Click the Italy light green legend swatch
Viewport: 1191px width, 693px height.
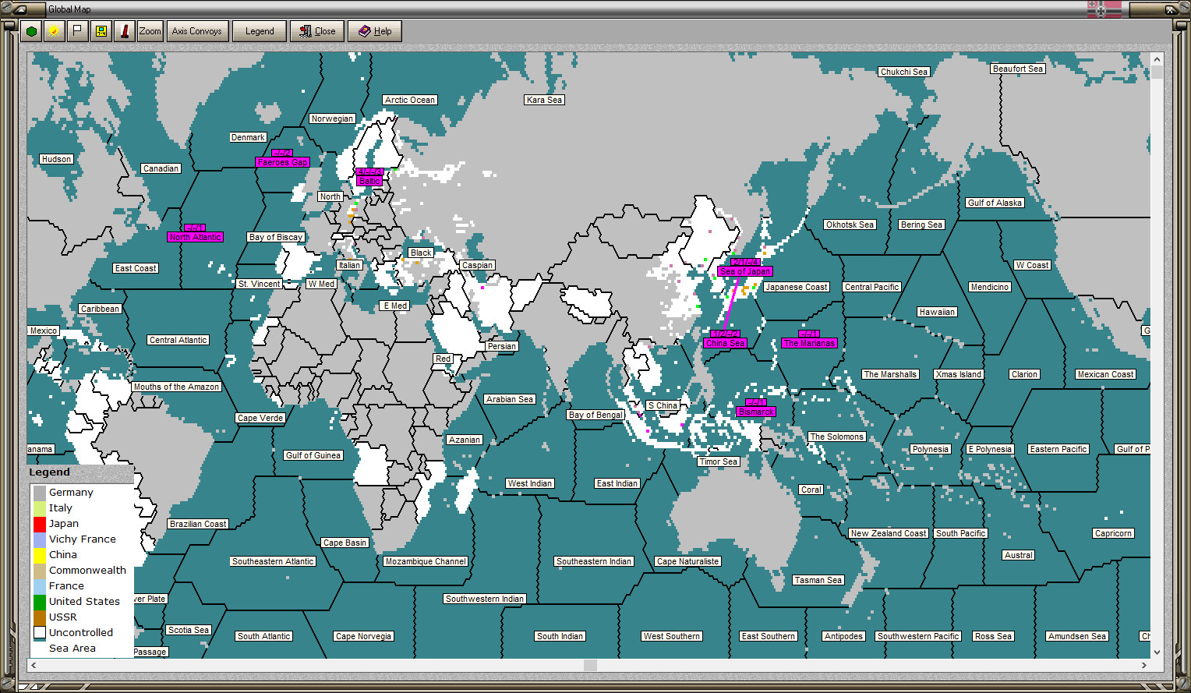[x=40, y=508]
